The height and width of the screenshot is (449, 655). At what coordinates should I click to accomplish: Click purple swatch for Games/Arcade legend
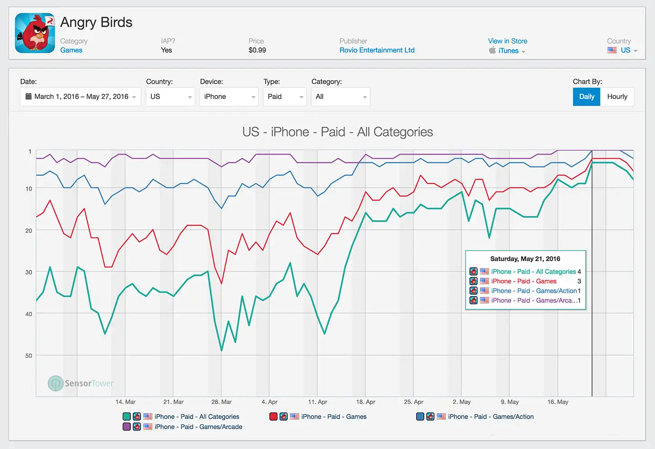pos(126,426)
